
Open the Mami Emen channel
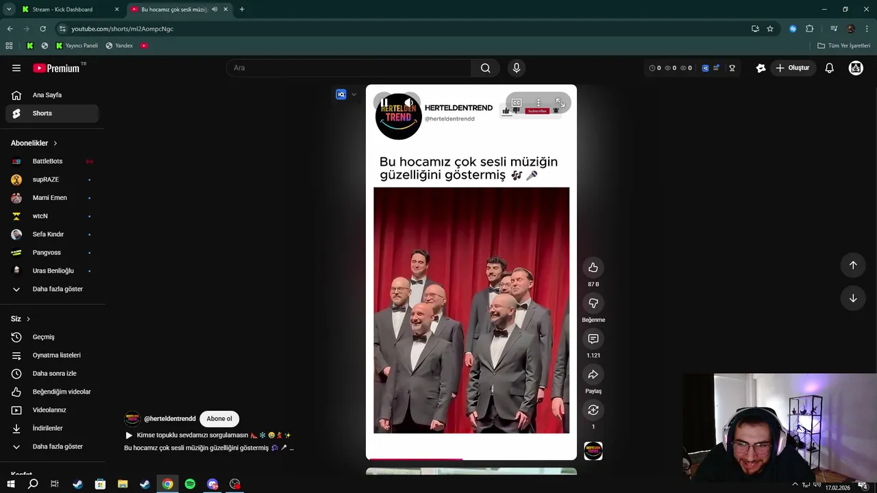(x=52, y=198)
